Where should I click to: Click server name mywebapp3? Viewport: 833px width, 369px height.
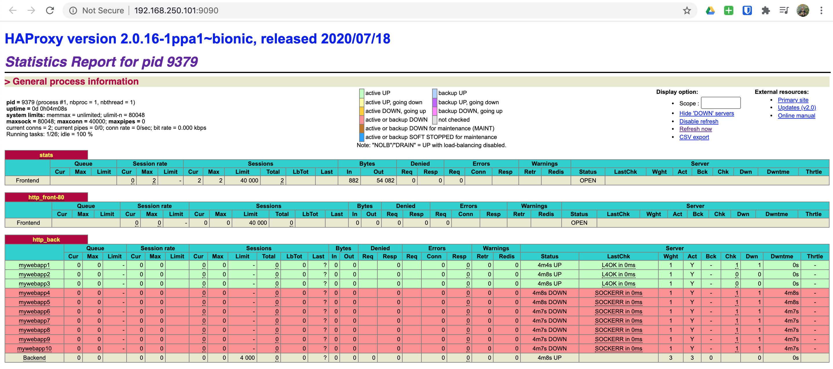pyautogui.click(x=34, y=284)
